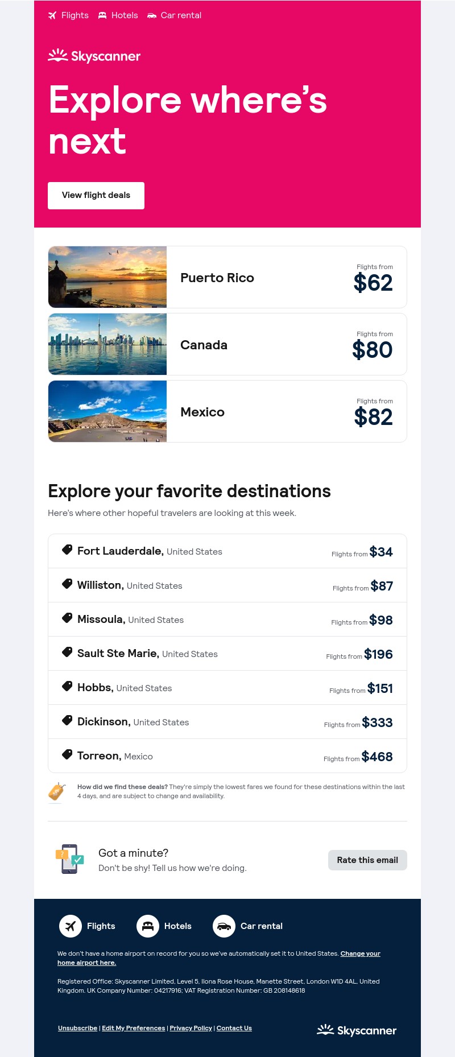Click the phone survey icon beside Got a minute

tap(69, 859)
